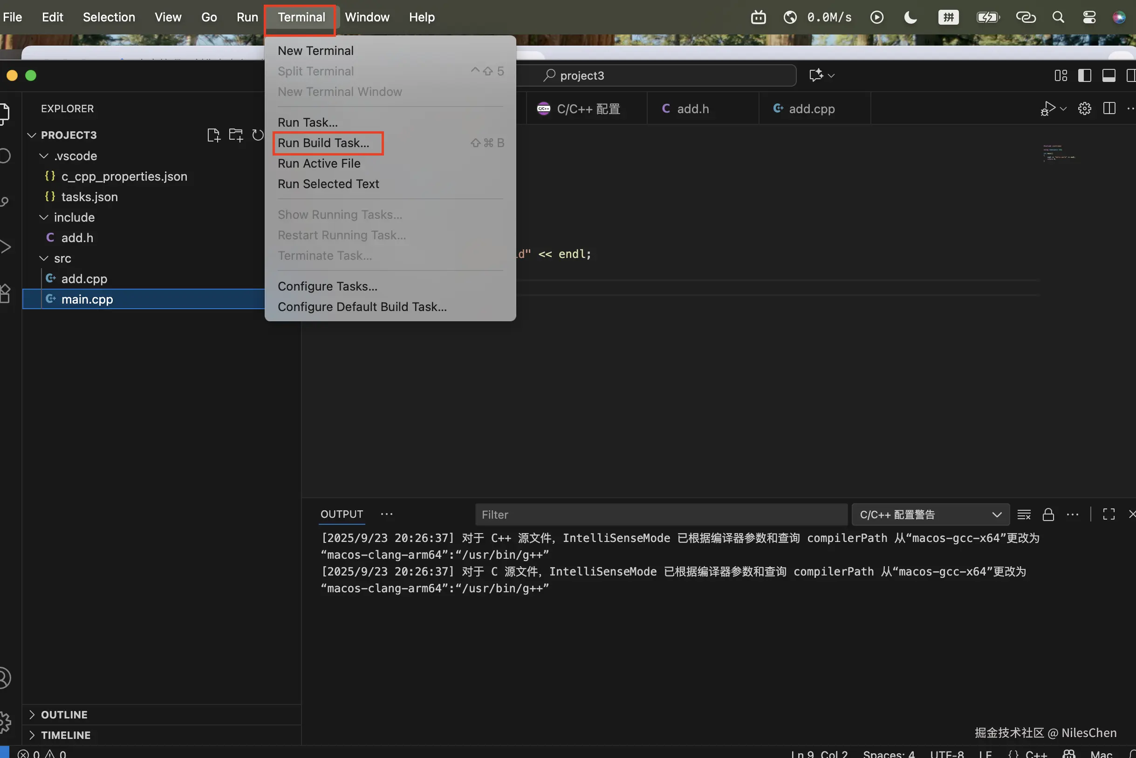Choose Run Build Task... from the menu

[x=323, y=143]
